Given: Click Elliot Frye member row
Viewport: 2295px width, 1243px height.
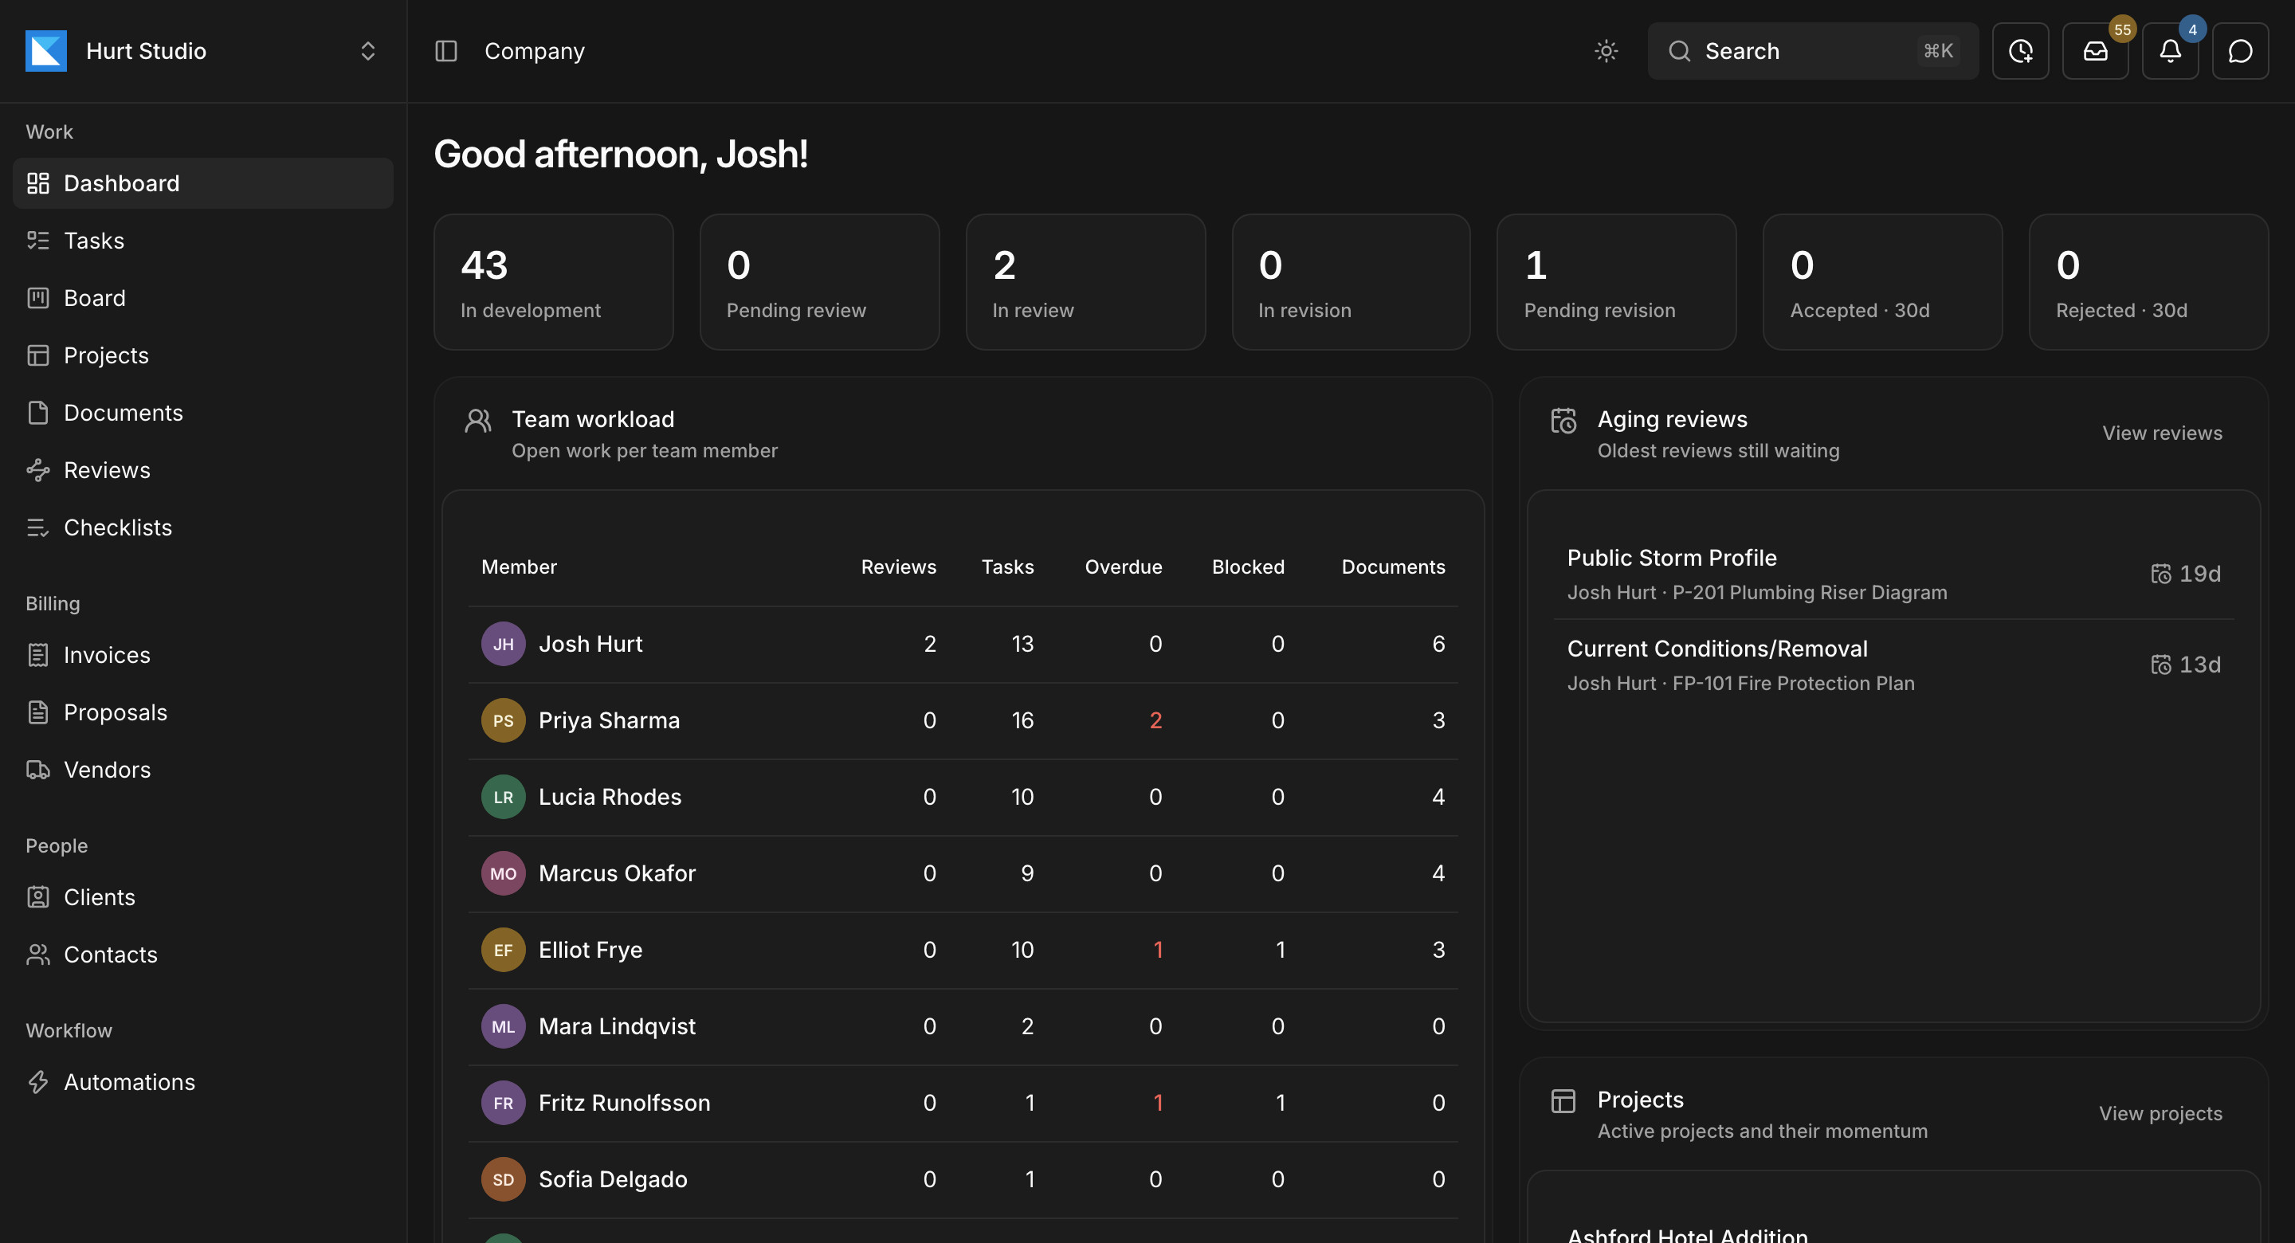Looking at the screenshot, I should coord(963,950).
